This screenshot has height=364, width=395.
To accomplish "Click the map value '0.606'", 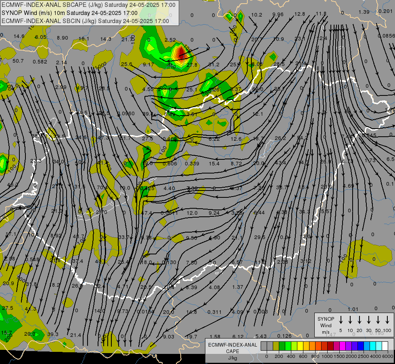I will [170, 163].
